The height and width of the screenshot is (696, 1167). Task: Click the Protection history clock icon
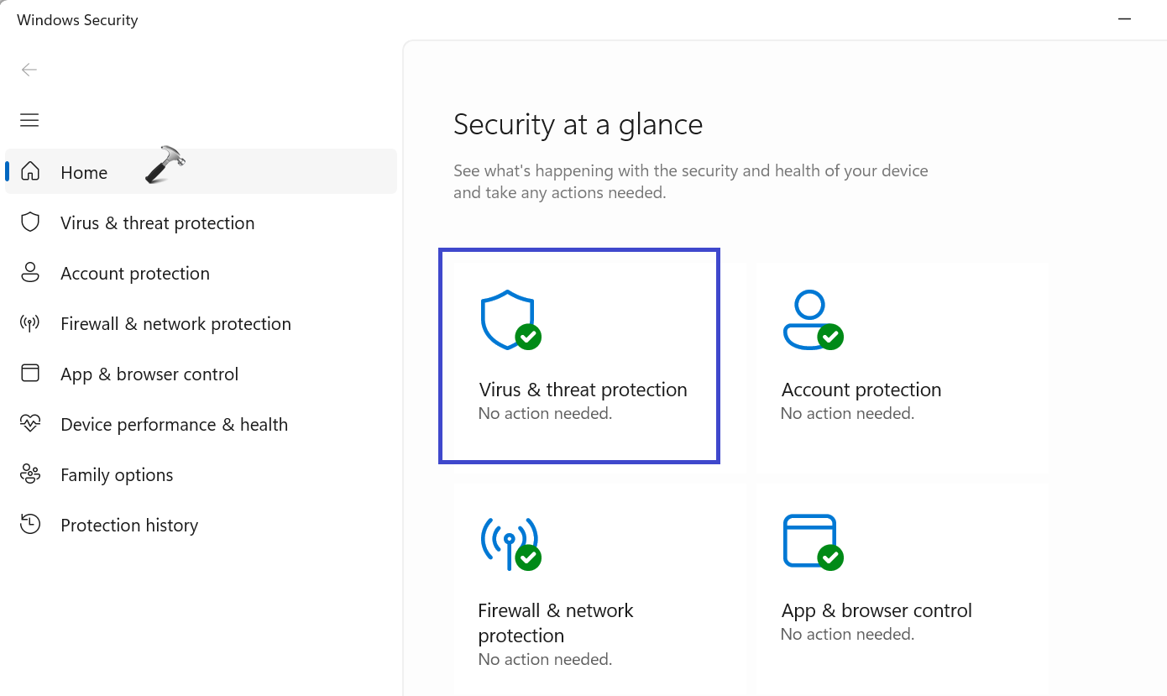click(x=30, y=525)
